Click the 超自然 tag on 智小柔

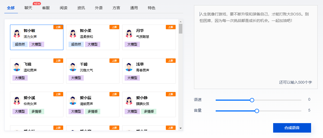(76, 44)
